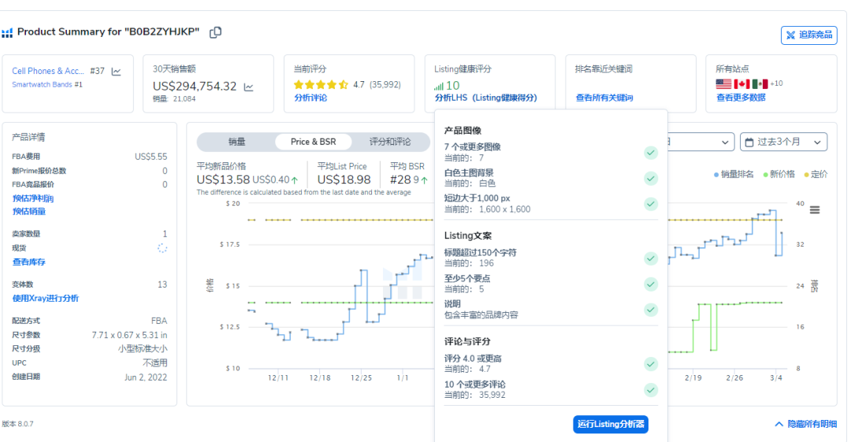Viewport: 851px width, 442px height.
Task: Click the 尺寸参数 value 7.71 x 0.67 x 5.31 in
Action: tap(129, 336)
